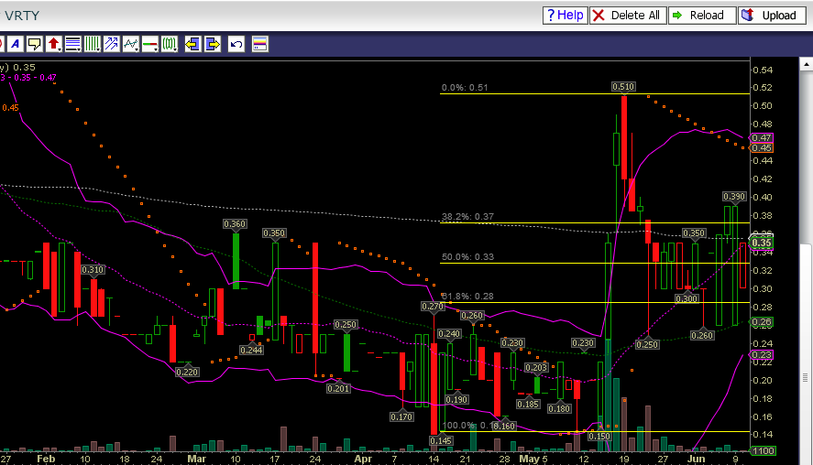
Task: Click the 61.8%: 0.28 Fibonacci label
Action: click(467, 297)
